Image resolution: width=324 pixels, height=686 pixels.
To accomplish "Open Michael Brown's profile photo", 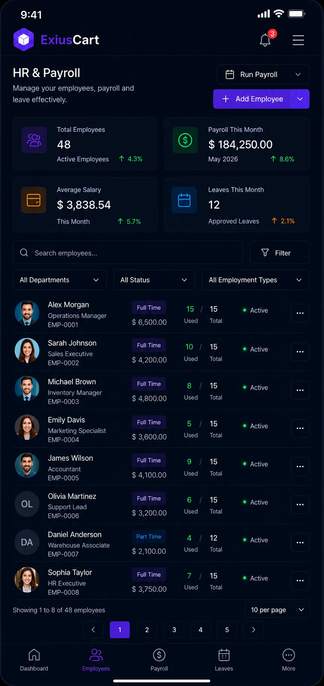I will point(27,389).
